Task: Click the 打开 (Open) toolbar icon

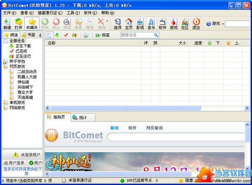Action: [19, 24]
